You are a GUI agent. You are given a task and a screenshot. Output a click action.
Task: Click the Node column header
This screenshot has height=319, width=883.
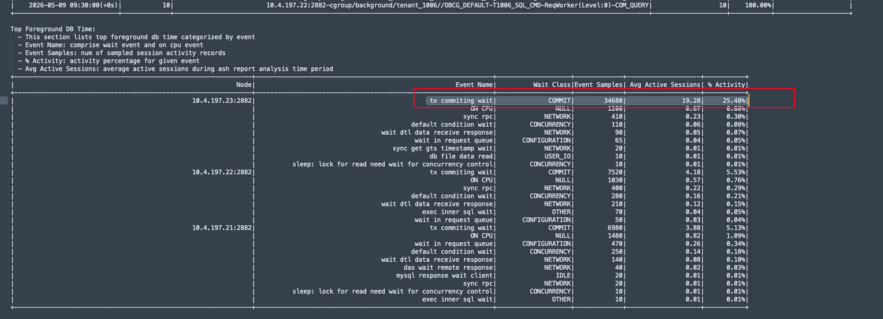pos(244,85)
